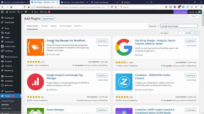Click the Google Tag Manager orange thumbnail
Image resolution: width=204 pixels, height=114 pixels.
[x=35, y=47]
